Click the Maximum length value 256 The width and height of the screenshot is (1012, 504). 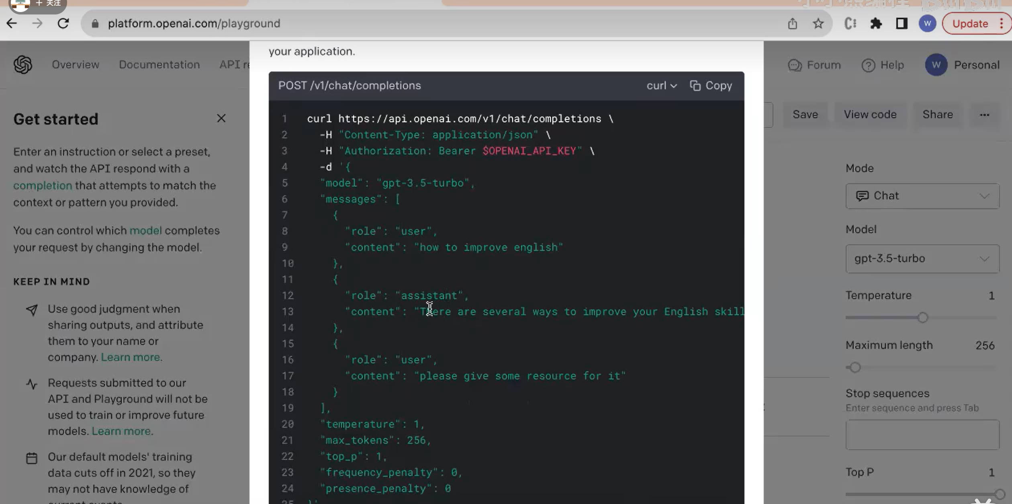point(985,346)
